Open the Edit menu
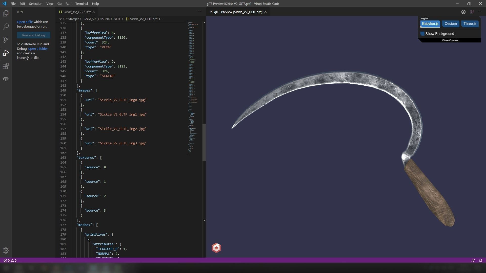486x273 pixels. pos(22,4)
